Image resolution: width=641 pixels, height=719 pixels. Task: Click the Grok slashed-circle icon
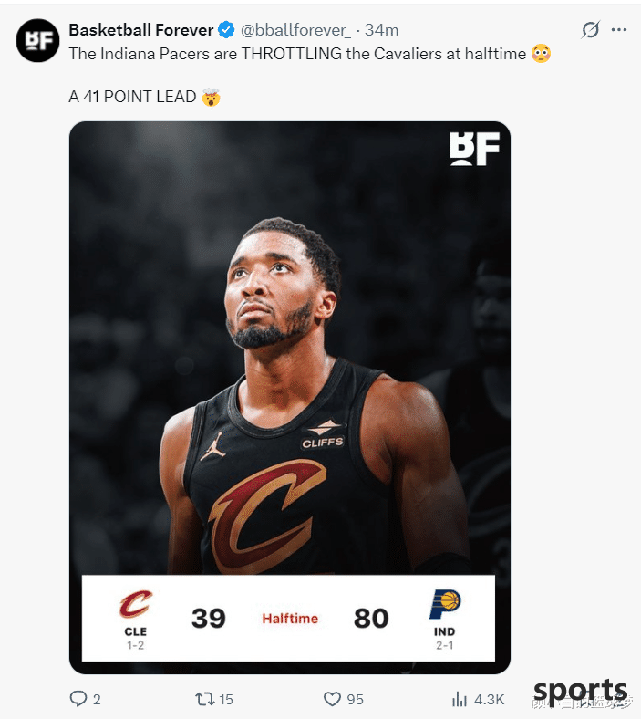(590, 30)
